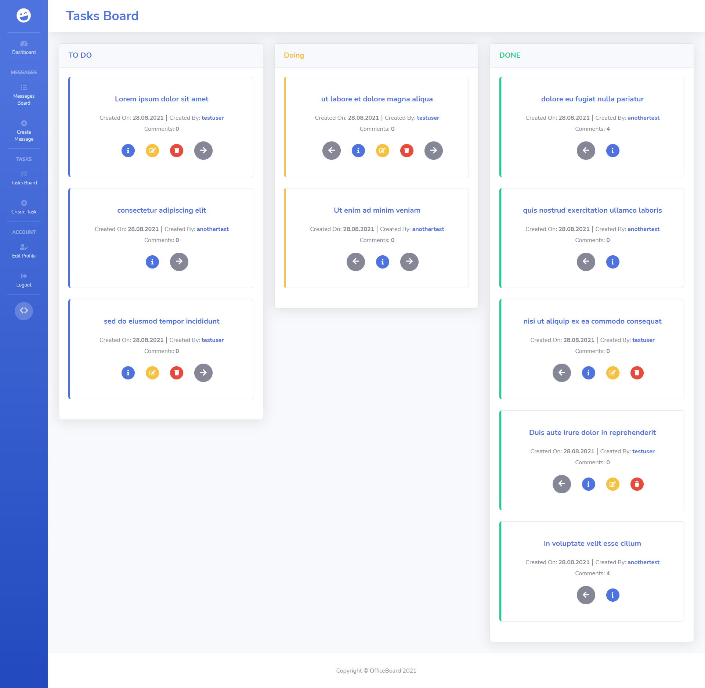This screenshot has height=688, width=705.
Task: Move 'sed do eiusmod tempor incididunt' forward
Action: (x=203, y=373)
